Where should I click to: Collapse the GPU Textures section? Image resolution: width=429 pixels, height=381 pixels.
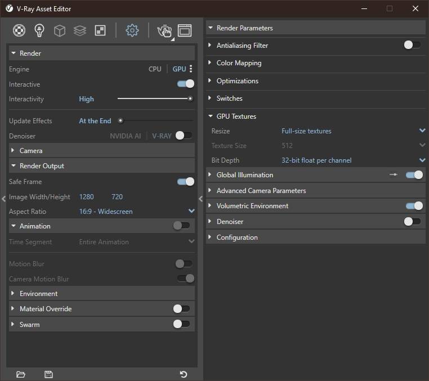point(316,116)
